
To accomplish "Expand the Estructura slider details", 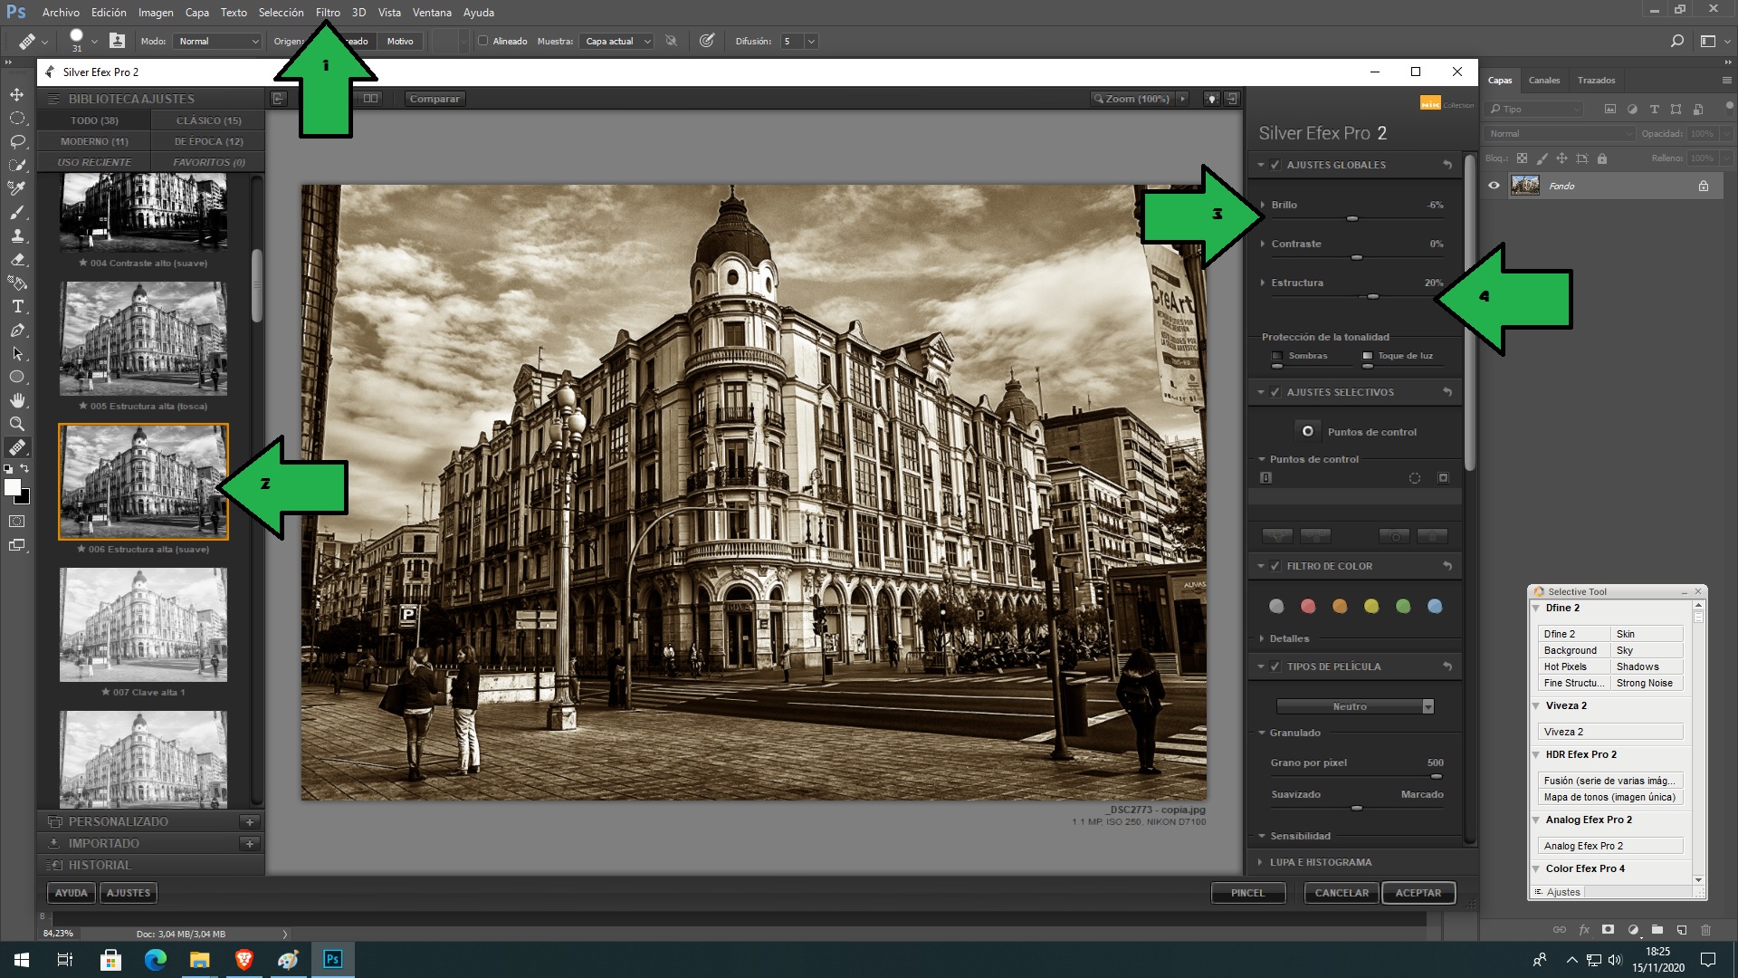I will pyautogui.click(x=1263, y=283).
